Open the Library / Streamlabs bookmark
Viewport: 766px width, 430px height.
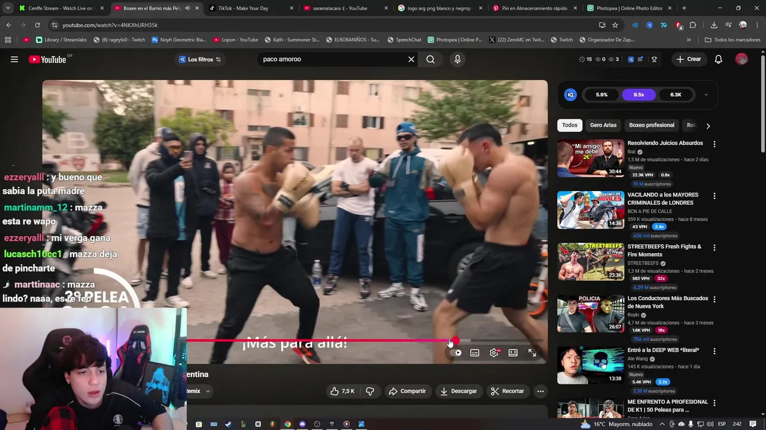[x=61, y=40]
